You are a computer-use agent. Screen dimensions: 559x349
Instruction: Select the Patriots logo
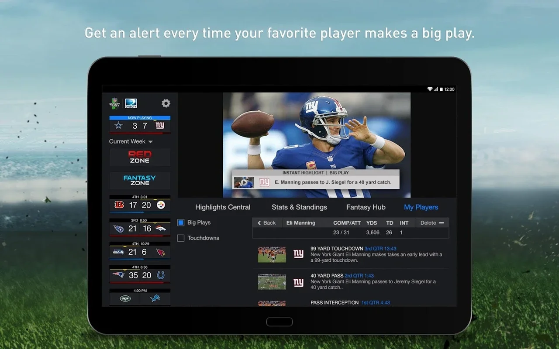(119, 275)
